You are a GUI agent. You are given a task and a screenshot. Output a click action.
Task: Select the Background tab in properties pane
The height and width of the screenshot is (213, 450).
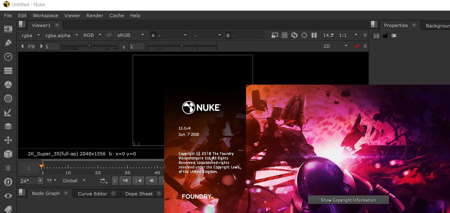(x=437, y=25)
